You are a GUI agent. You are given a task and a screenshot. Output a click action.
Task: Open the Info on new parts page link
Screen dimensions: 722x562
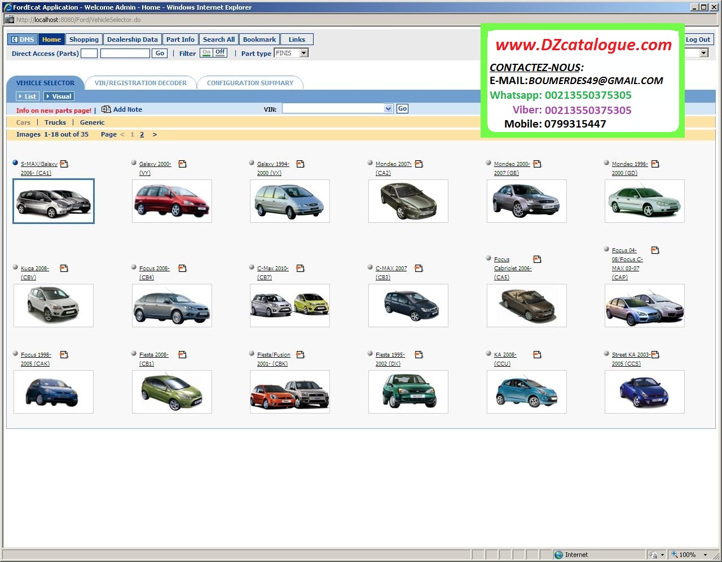[x=54, y=111]
